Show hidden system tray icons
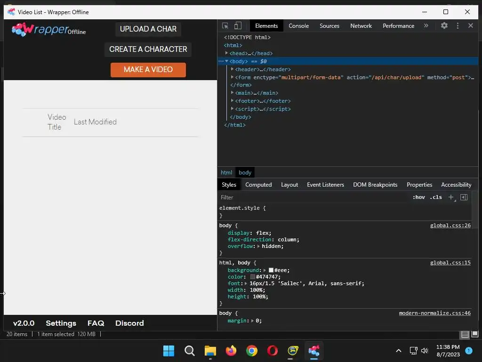482x362 pixels. click(x=398, y=351)
